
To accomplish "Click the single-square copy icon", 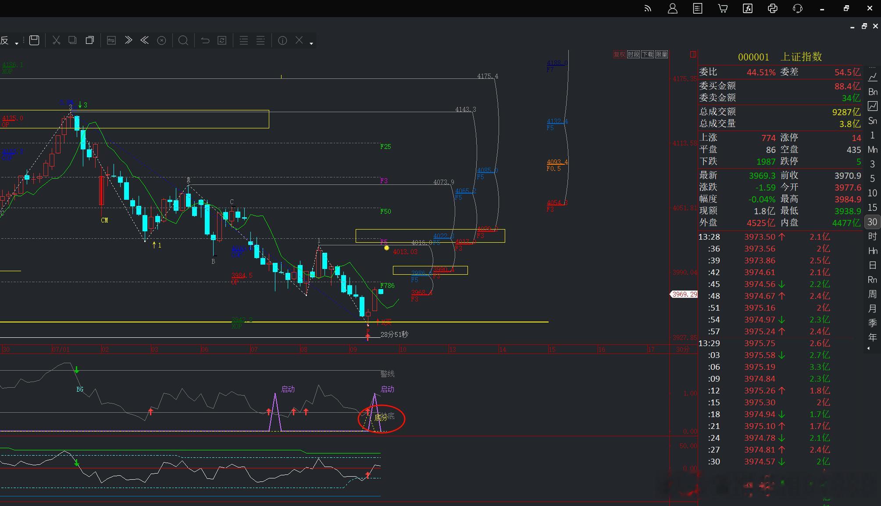I will click(x=72, y=40).
